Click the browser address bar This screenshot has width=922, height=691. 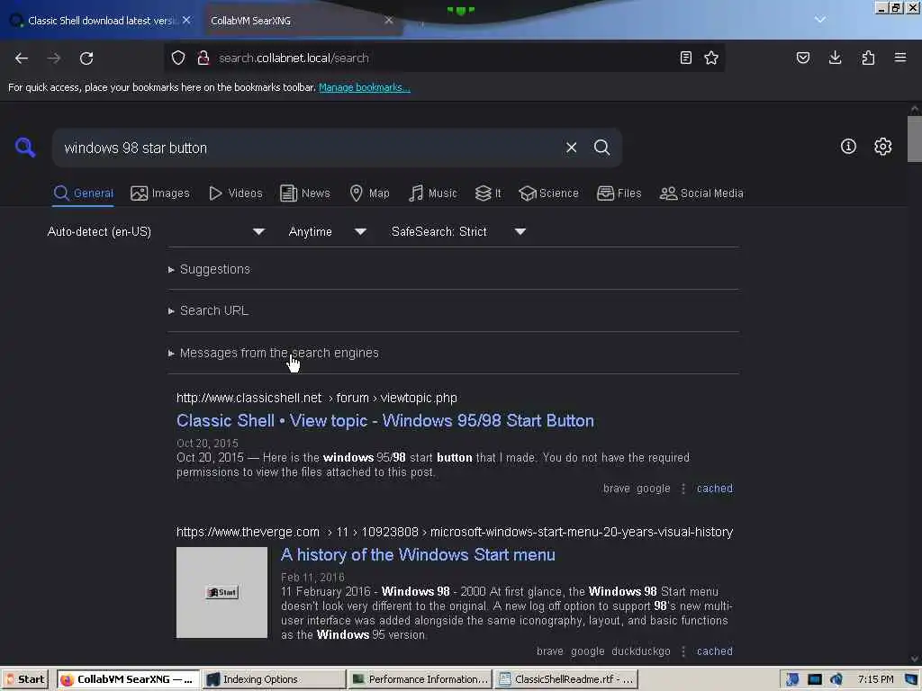444,58
